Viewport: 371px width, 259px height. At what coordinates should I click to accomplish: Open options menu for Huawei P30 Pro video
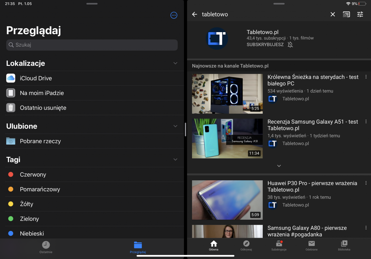pyautogui.click(x=366, y=183)
